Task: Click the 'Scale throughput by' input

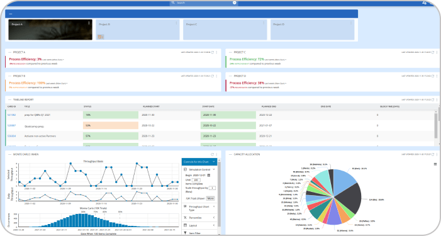Action: 213,188
